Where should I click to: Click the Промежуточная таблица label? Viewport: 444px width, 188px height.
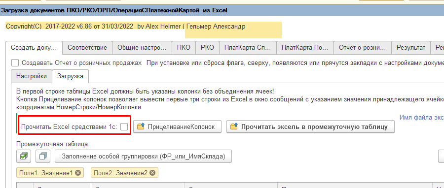click(x=53, y=144)
